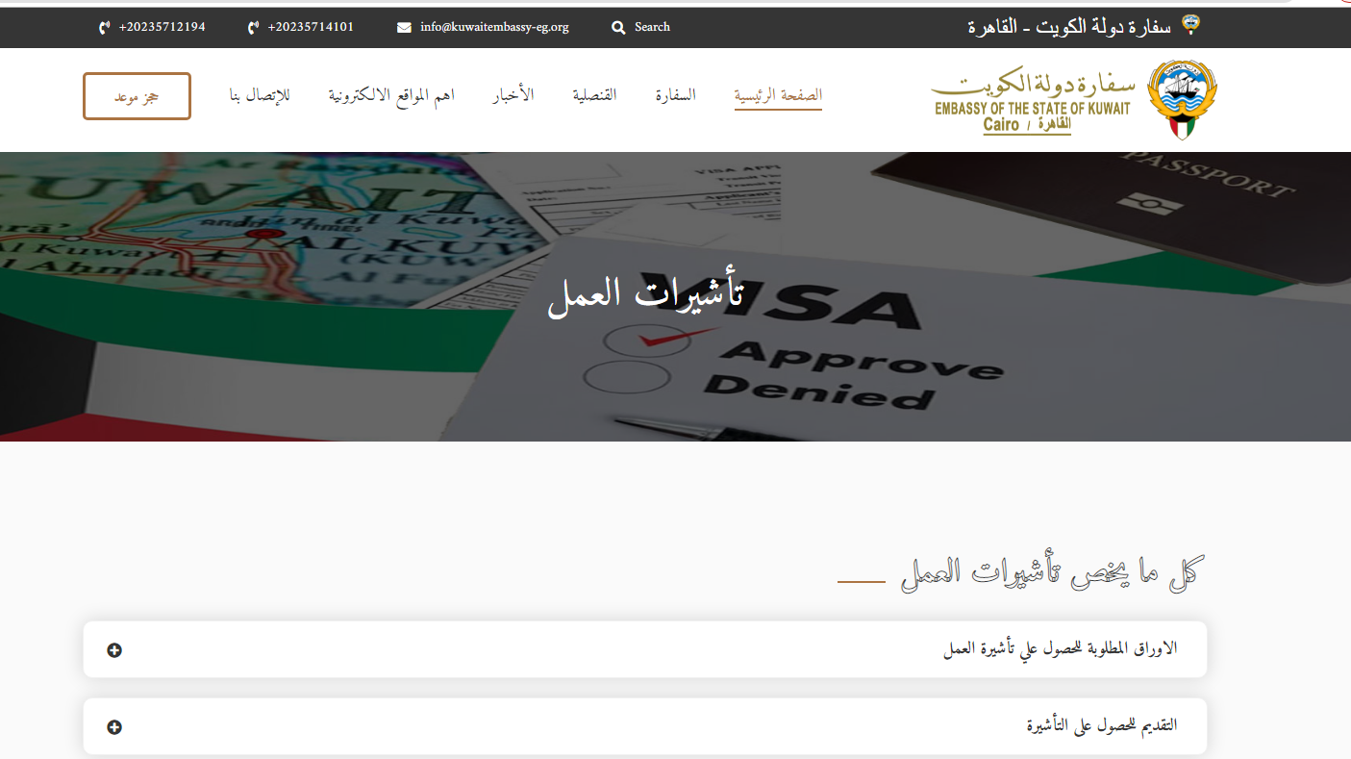This screenshot has height=759, width=1351.
Task: Expand الاوراق المطلوبة section via plus icon
Action: [114, 650]
